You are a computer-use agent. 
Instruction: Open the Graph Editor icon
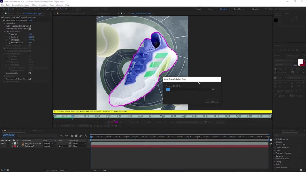[86, 136]
